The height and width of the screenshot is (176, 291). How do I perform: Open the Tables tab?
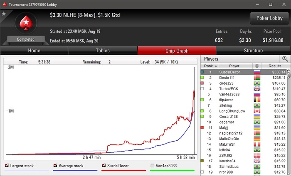[103, 51]
